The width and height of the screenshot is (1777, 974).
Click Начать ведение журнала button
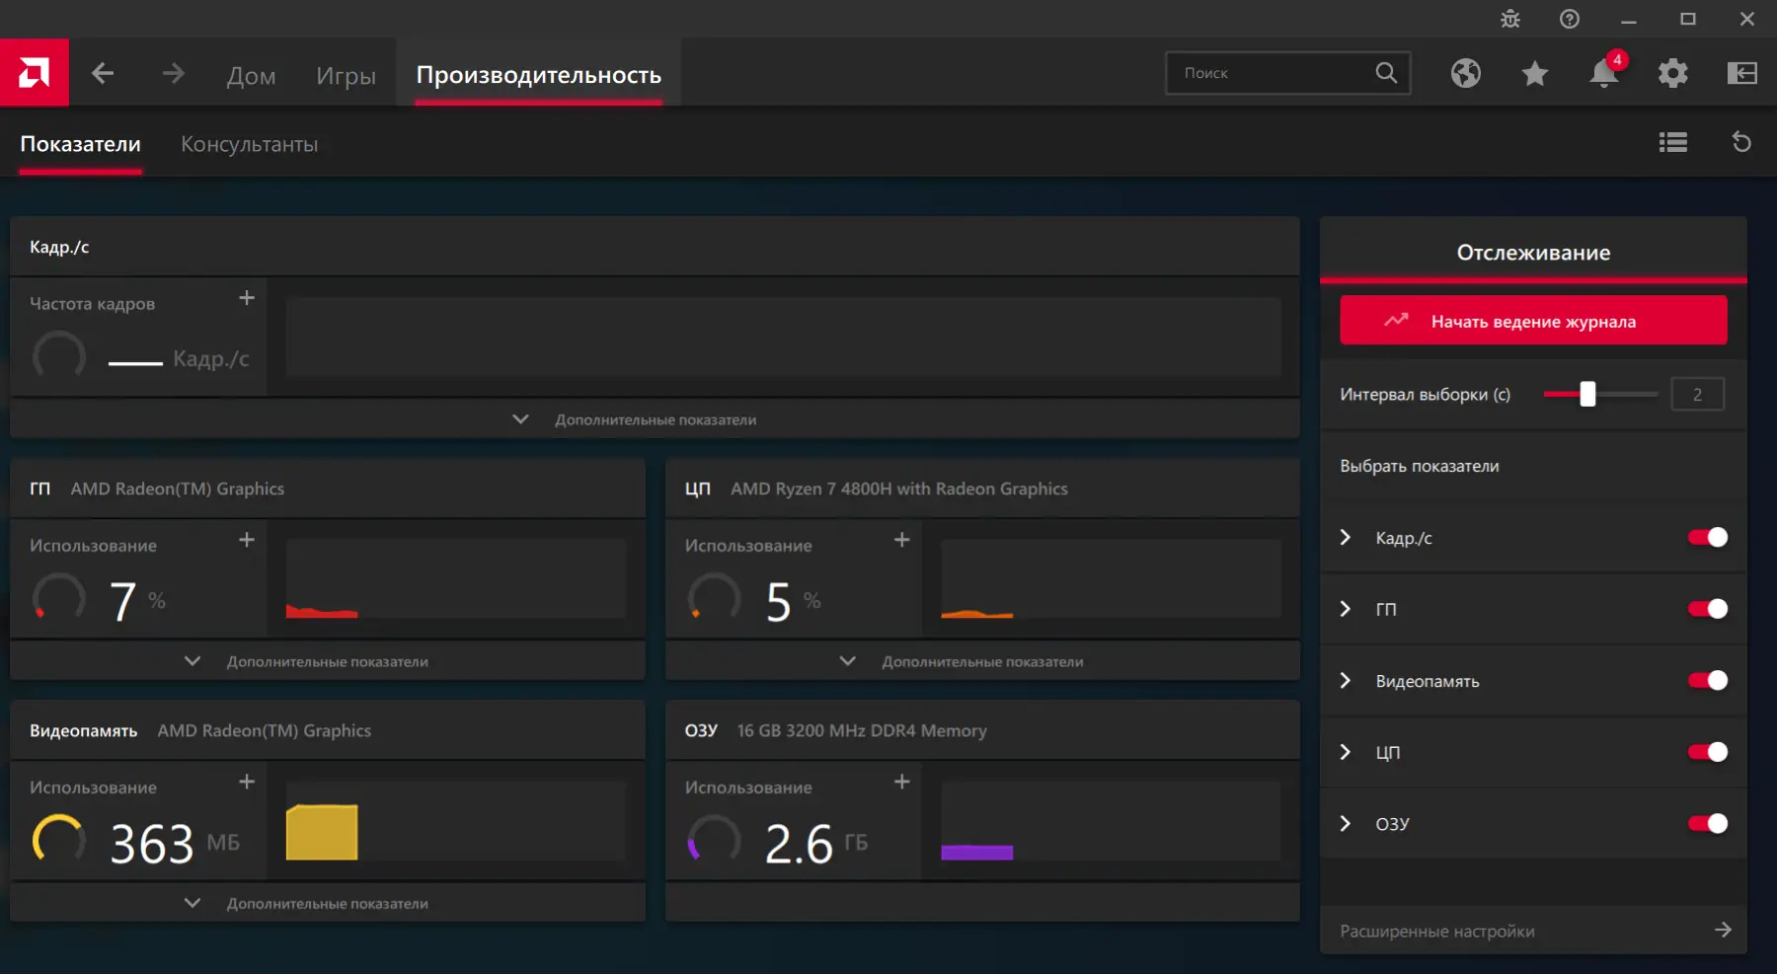(x=1533, y=321)
